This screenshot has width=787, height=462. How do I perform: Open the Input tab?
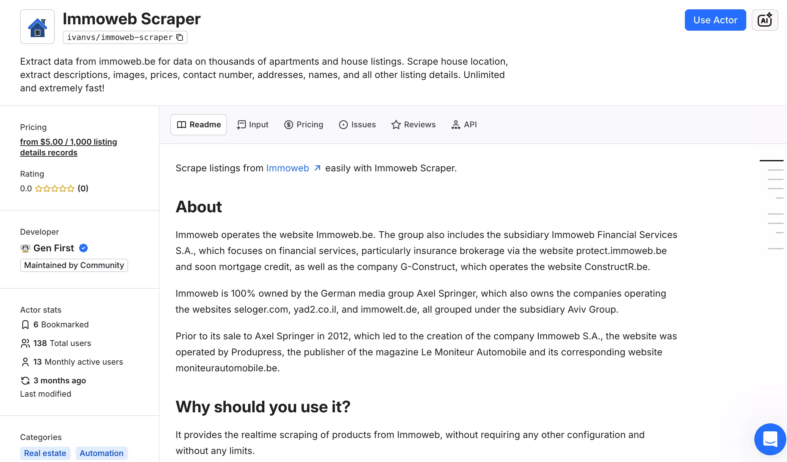[x=253, y=125]
